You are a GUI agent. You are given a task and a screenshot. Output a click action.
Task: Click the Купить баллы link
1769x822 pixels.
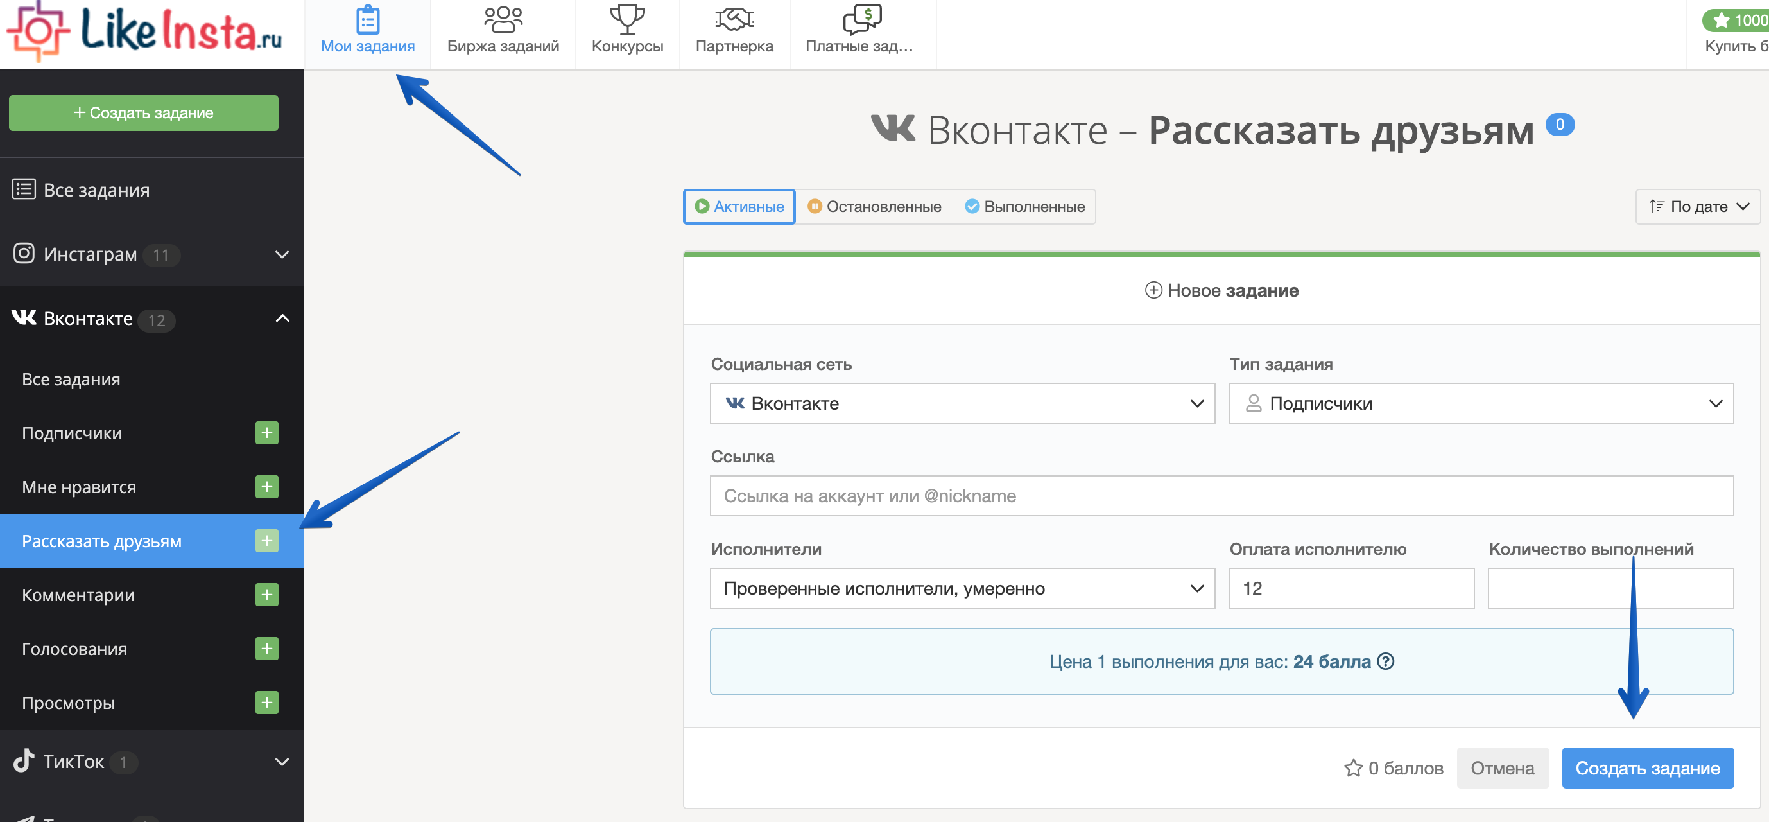point(1736,46)
